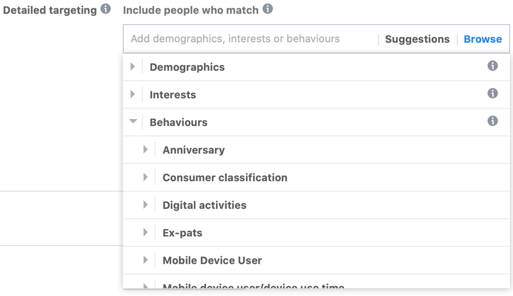The height and width of the screenshot is (296, 513).
Task: Expand the Digital activities arrow
Action: pyautogui.click(x=146, y=205)
